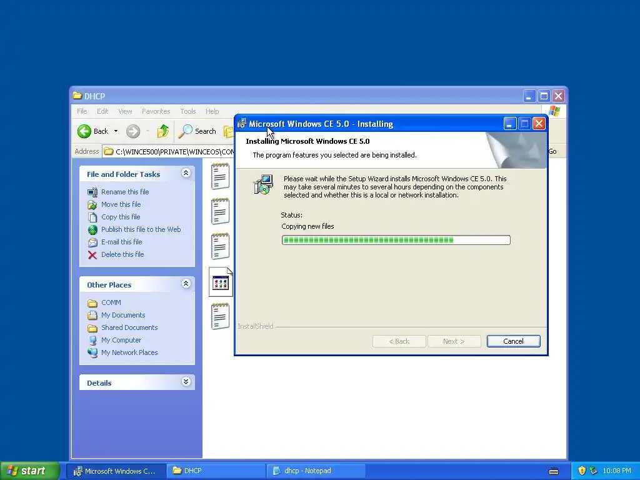Collapse the Other Places panel
The height and width of the screenshot is (480, 640).
tap(186, 284)
